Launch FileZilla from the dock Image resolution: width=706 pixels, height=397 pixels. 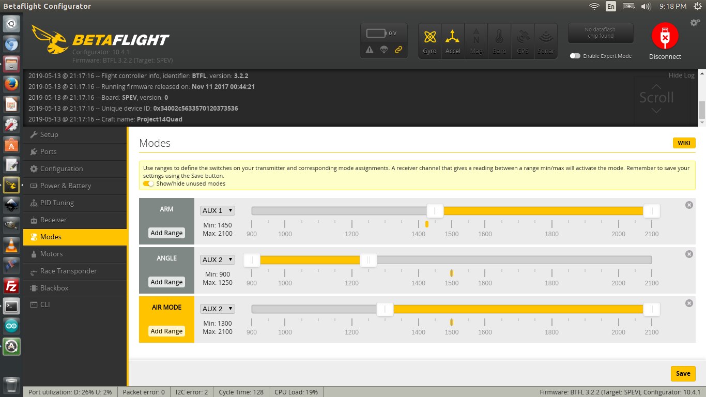click(x=11, y=285)
